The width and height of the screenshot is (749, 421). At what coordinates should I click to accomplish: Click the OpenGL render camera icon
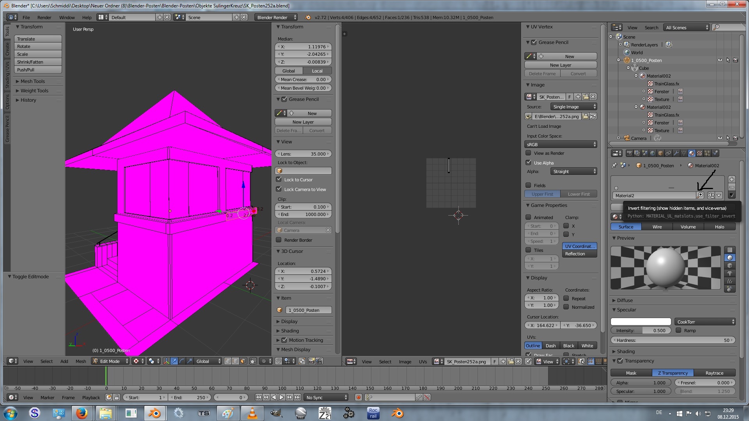[311, 361]
